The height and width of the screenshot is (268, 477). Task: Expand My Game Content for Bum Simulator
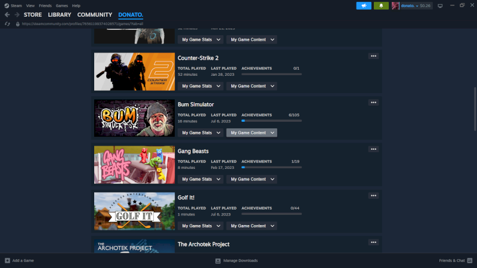(x=252, y=133)
